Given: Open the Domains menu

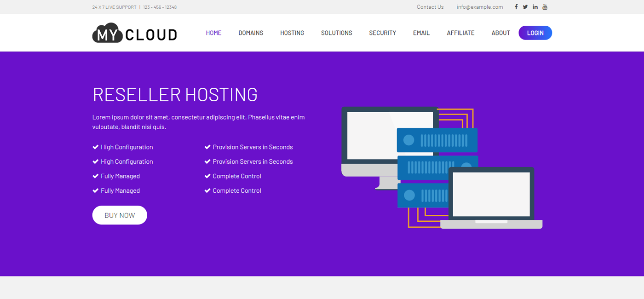Looking at the screenshot, I should (251, 33).
